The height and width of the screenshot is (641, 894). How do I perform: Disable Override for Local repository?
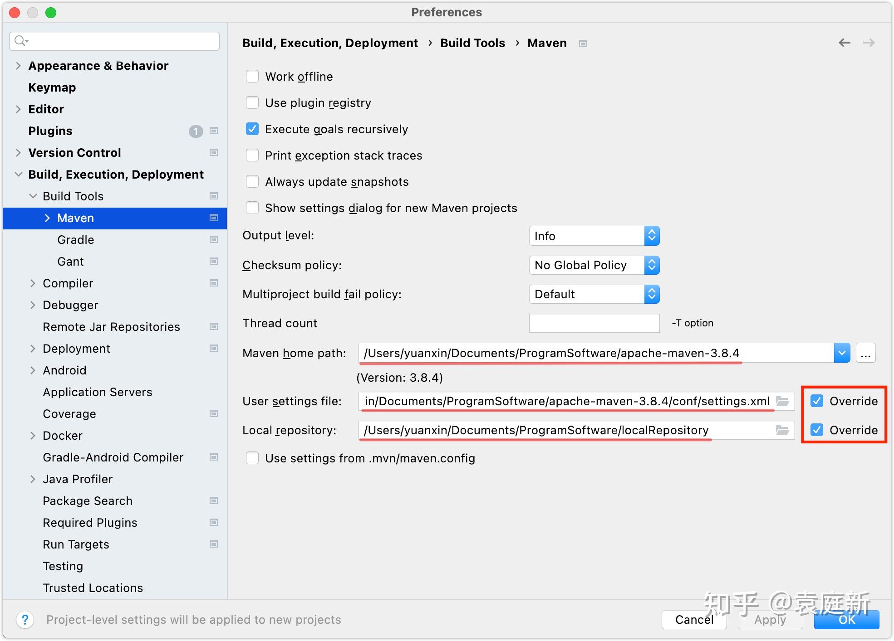coord(817,430)
